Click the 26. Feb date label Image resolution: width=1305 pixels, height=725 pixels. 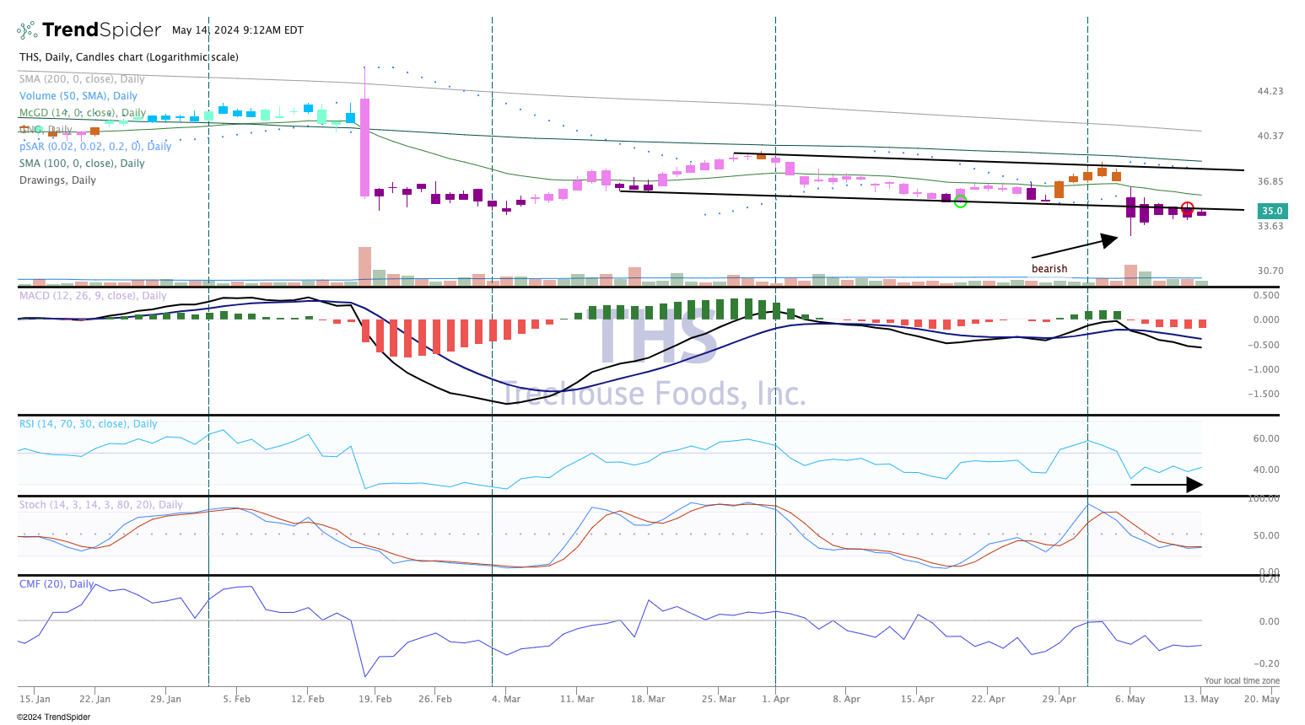click(435, 699)
